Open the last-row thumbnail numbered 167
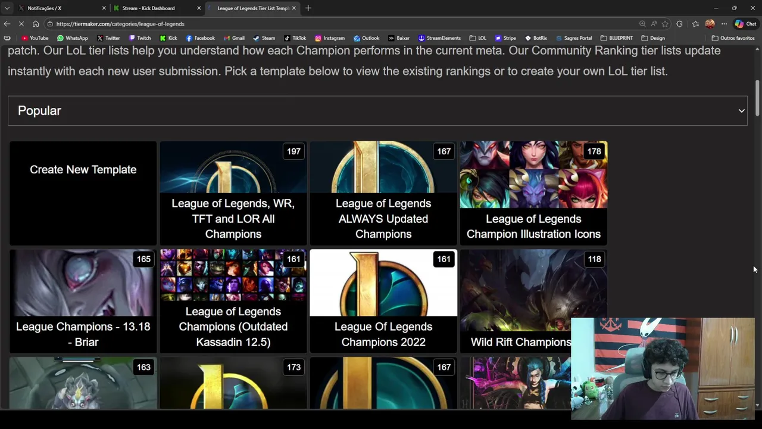 pyautogui.click(x=383, y=383)
